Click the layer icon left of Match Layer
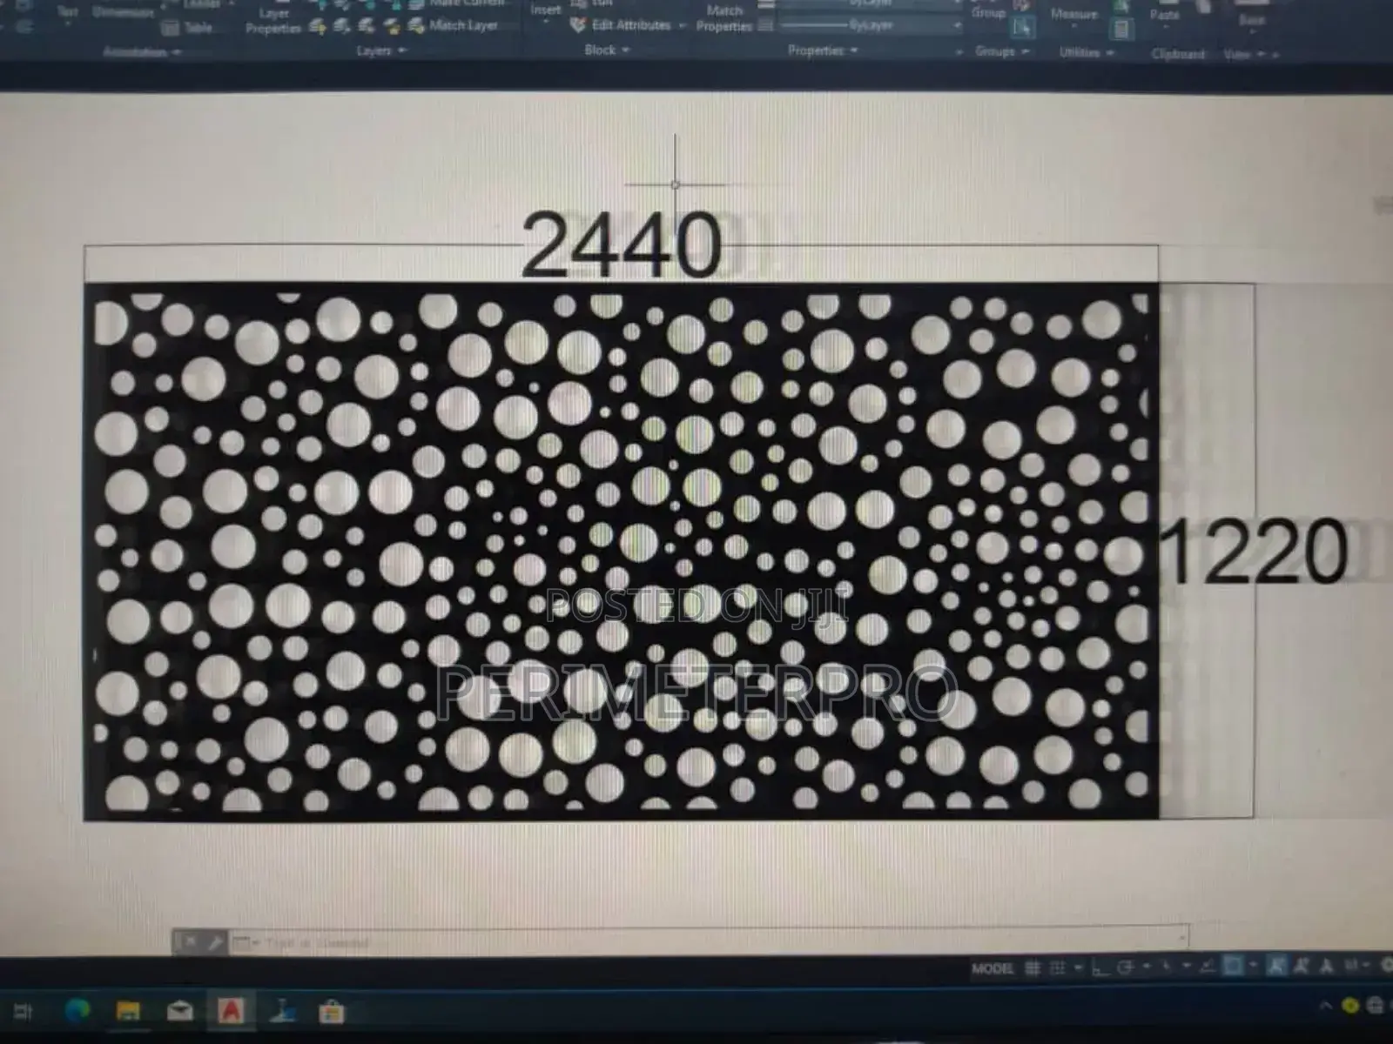 [417, 27]
